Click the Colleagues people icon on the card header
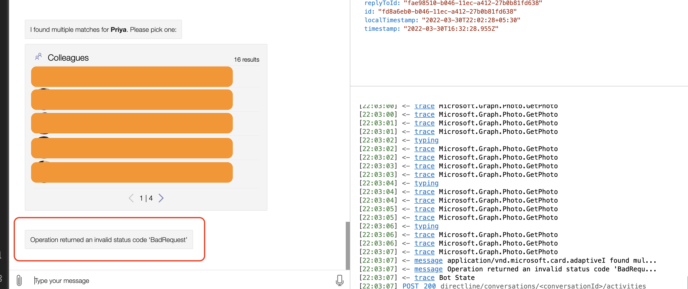Image resolution: width=688 pixels, height=289 pixels. pos(38,57)
